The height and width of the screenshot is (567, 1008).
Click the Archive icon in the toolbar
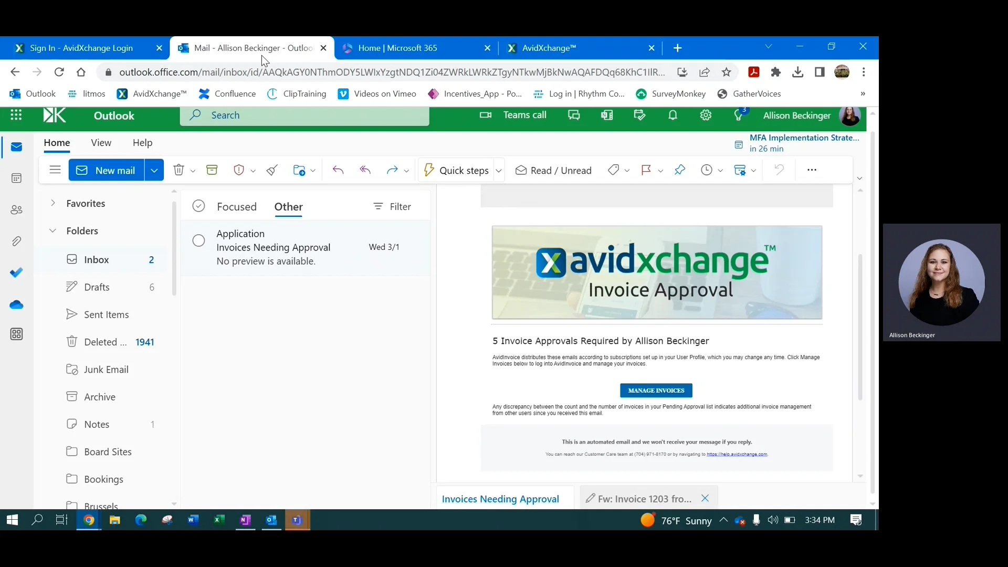(x=212, y=170)
